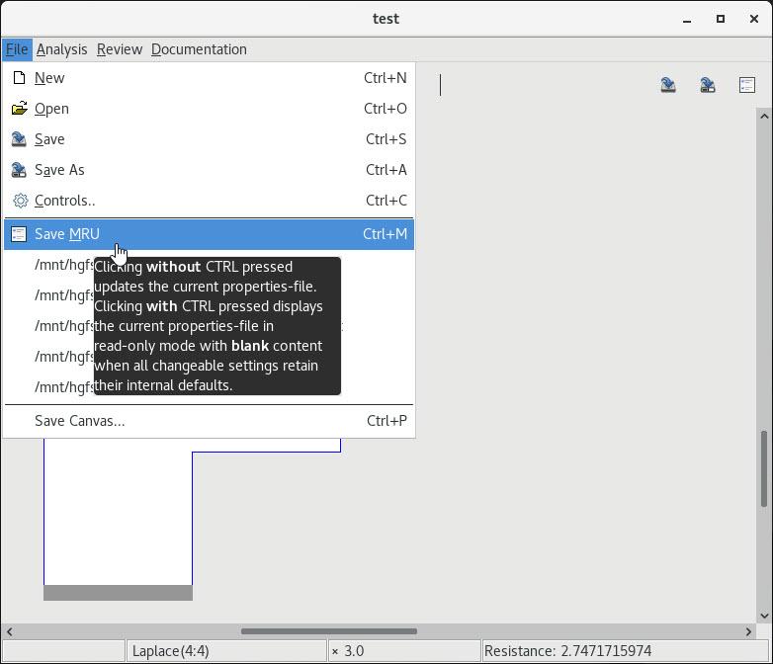Click the Save icon in the toolbar

tap(668, 86)
